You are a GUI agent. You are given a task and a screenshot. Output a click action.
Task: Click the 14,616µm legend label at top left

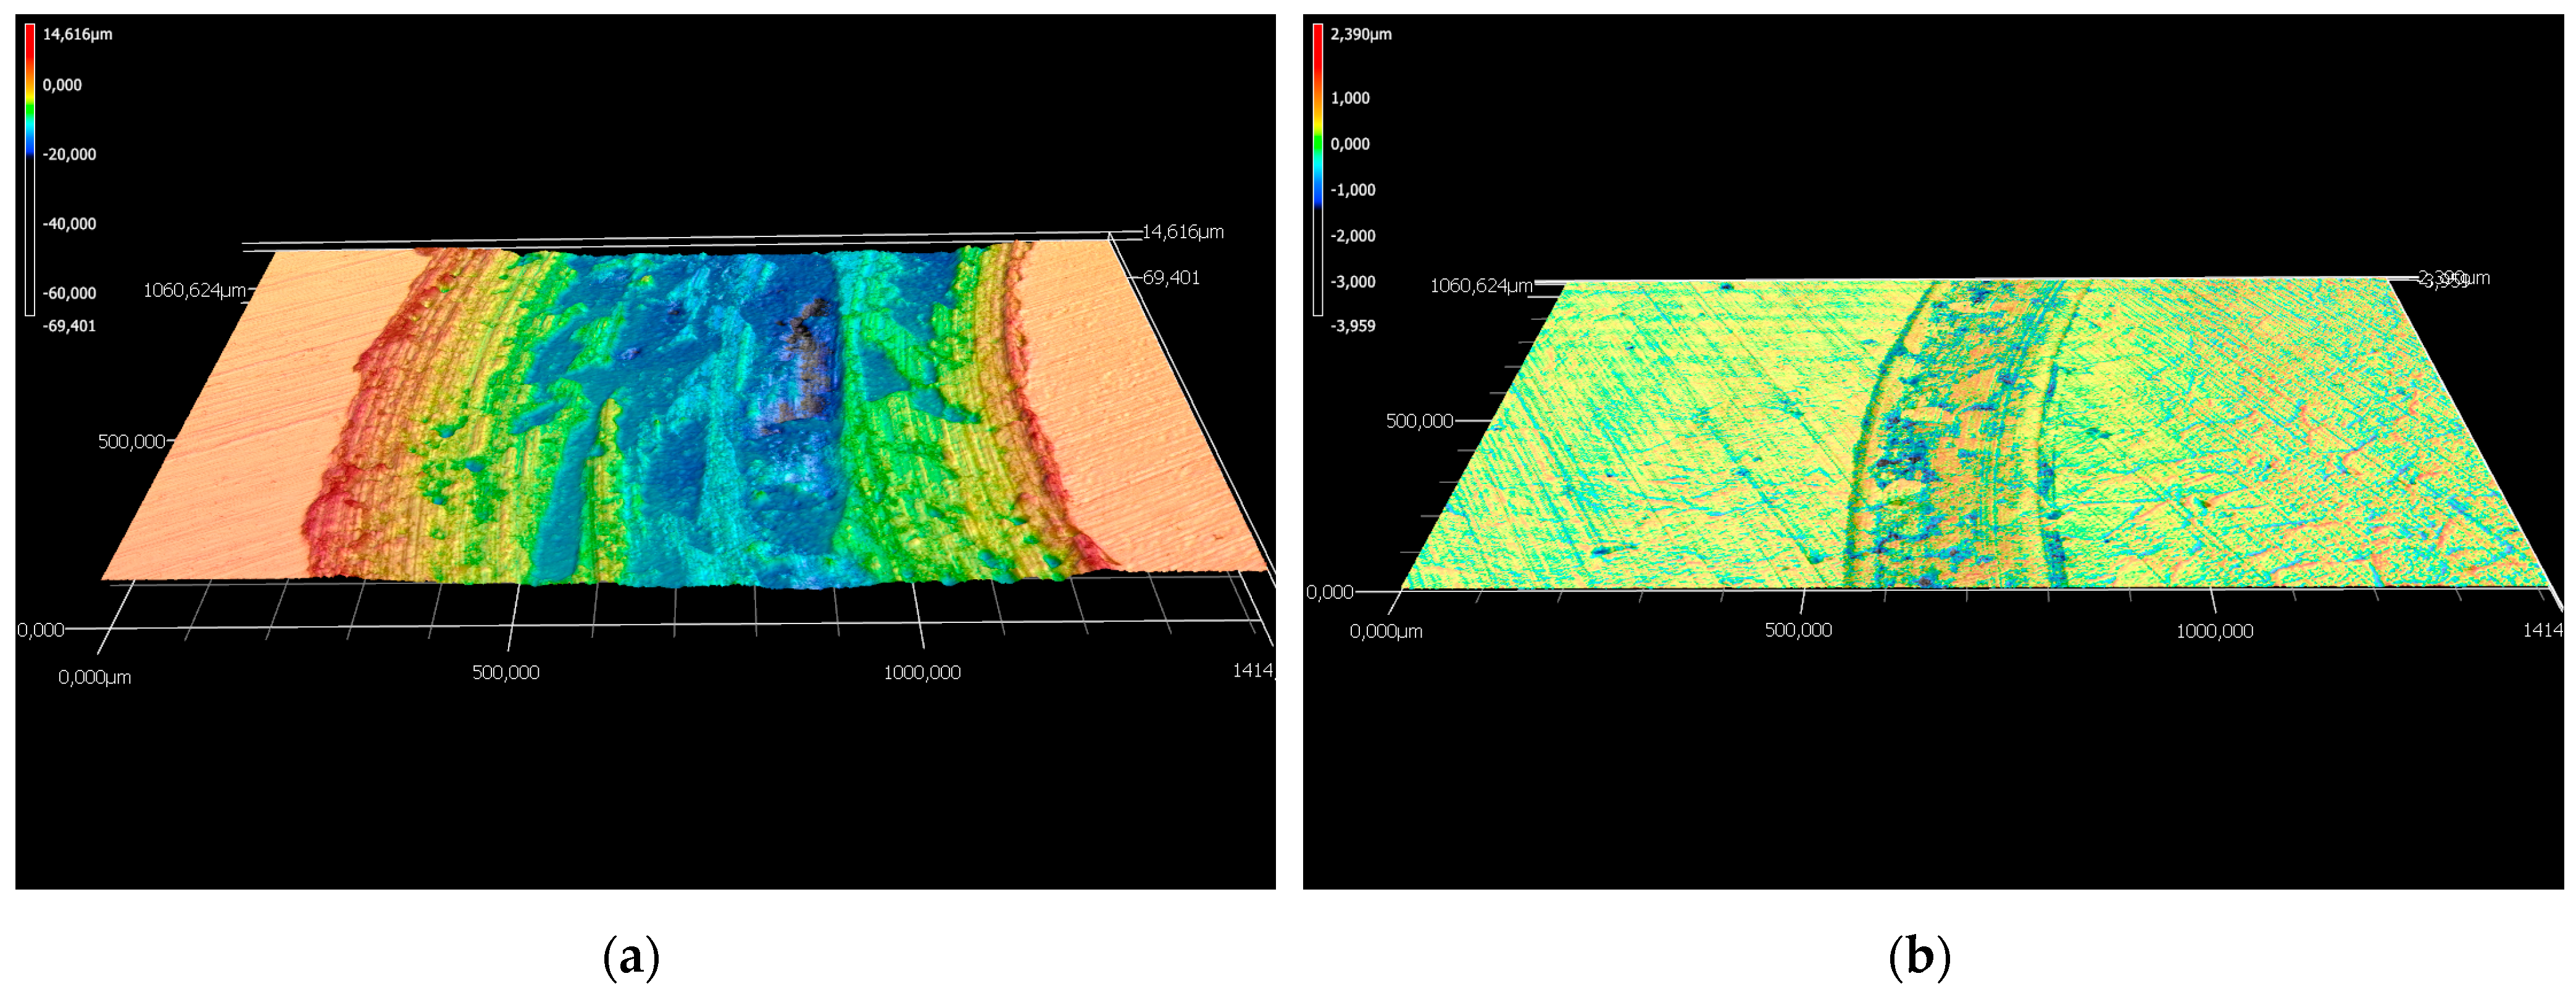(77, 34)
